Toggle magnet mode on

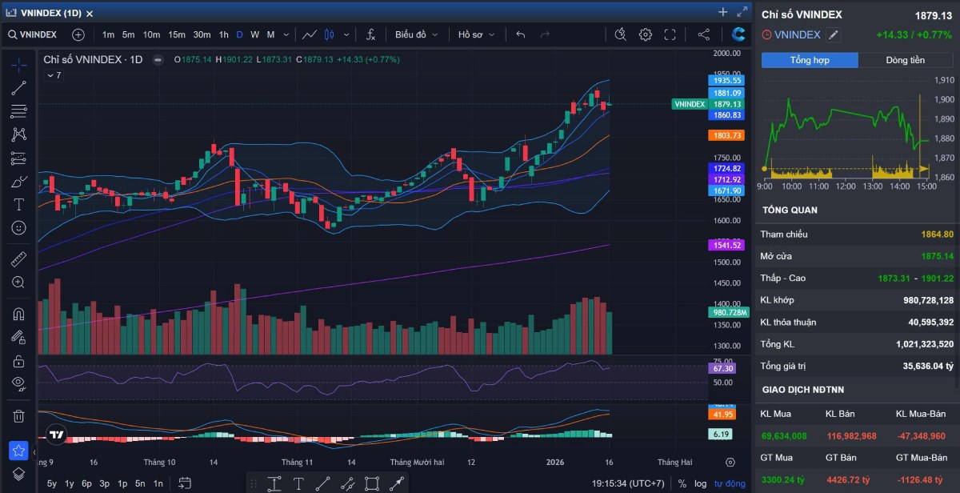coord(18,314)
